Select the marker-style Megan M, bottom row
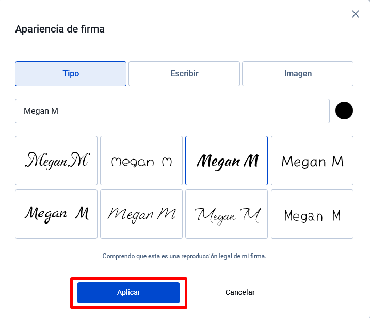370x318 pixels. click(56, 214)
